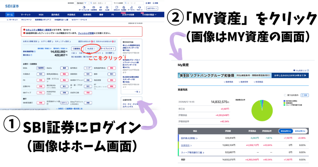Expand 国内株式(現物) row in asset table

tap(189, 138)
